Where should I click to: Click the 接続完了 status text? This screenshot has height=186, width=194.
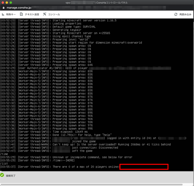pos(11,175)
